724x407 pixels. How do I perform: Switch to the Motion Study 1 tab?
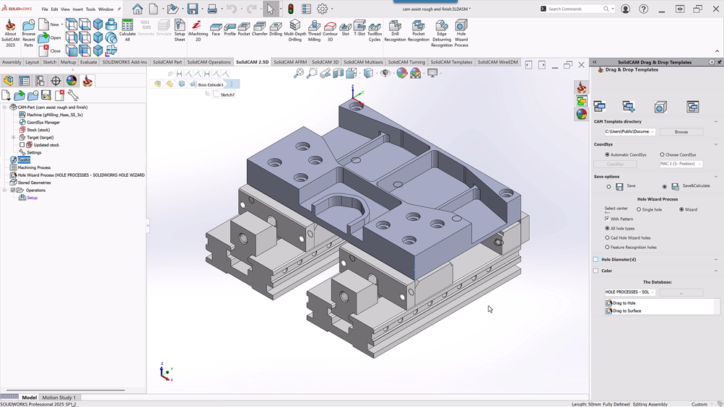tap(58, 398)
